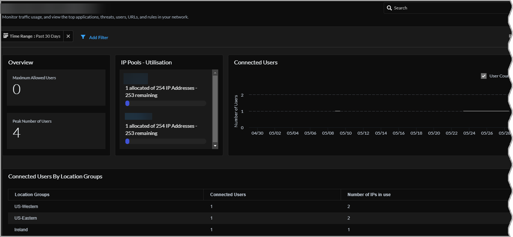Click the second IP pool utilisation bar
The image size is (513, 237).
pos(165,141)
